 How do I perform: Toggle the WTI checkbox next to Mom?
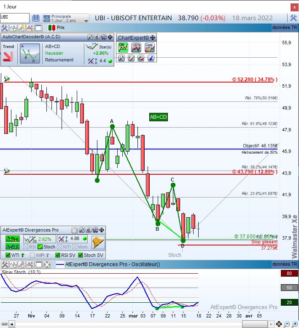coord(59,247)
